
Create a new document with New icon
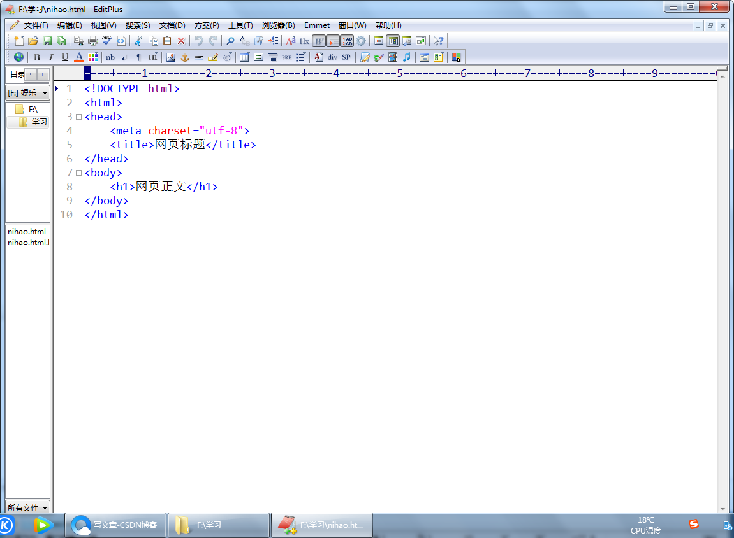coord(18,41)
